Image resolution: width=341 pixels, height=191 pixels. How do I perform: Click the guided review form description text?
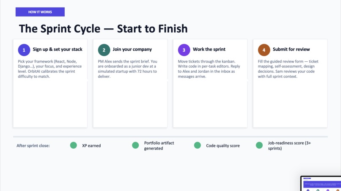click(288, 69)
